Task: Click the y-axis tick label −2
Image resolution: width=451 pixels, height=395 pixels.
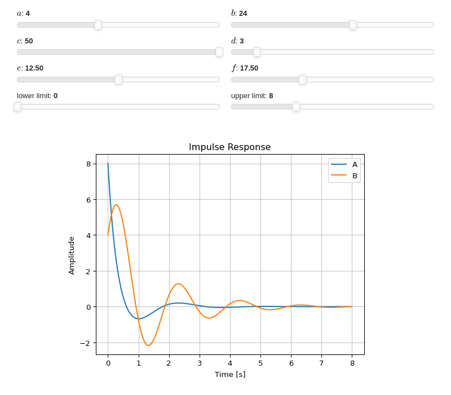Action: tap(85, 343)
